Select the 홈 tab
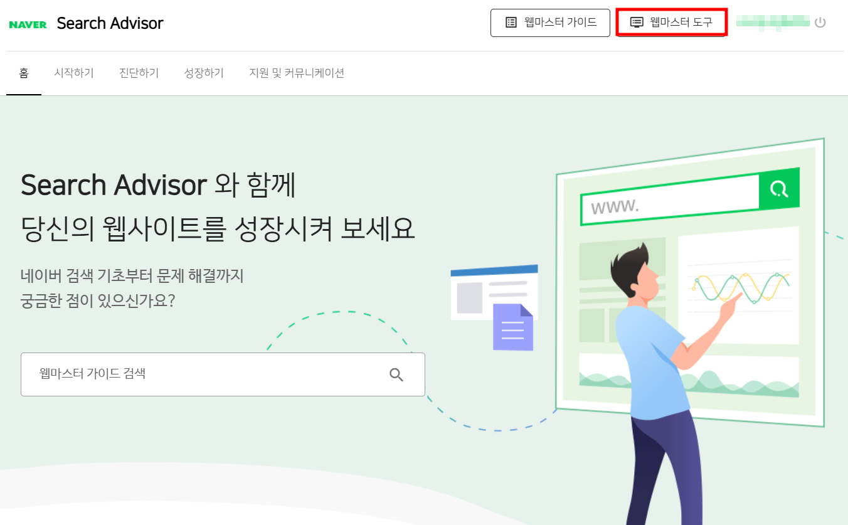 click(x=24, y=73)
